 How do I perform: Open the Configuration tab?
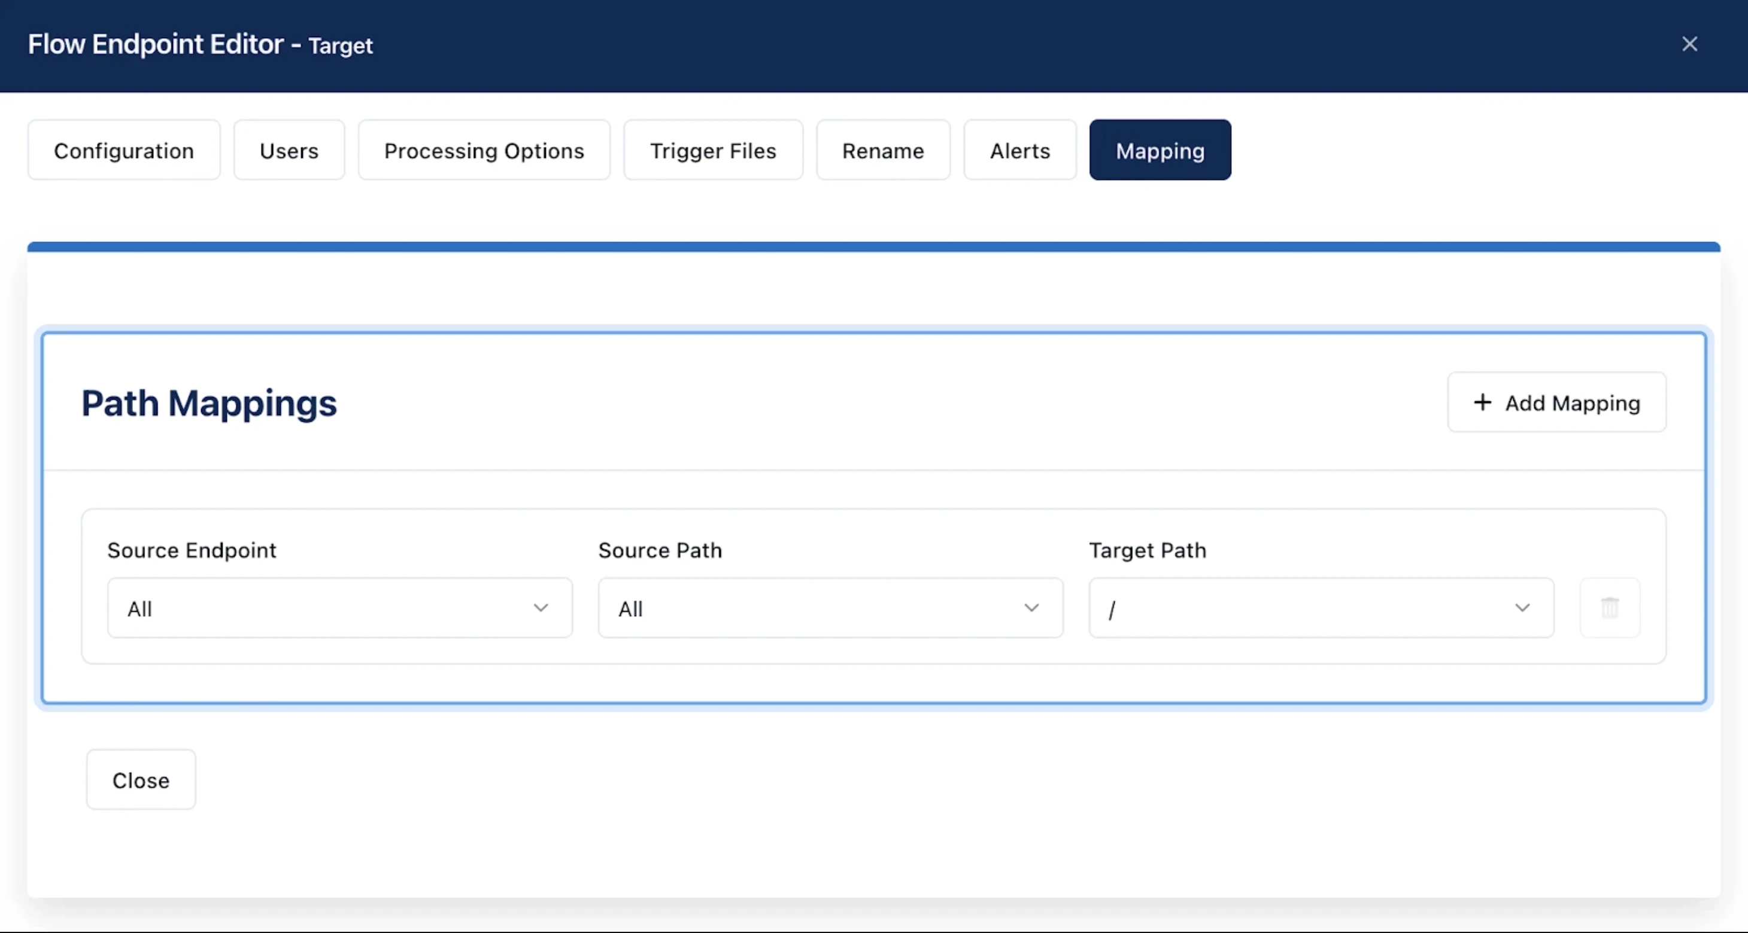pos(124,150)
